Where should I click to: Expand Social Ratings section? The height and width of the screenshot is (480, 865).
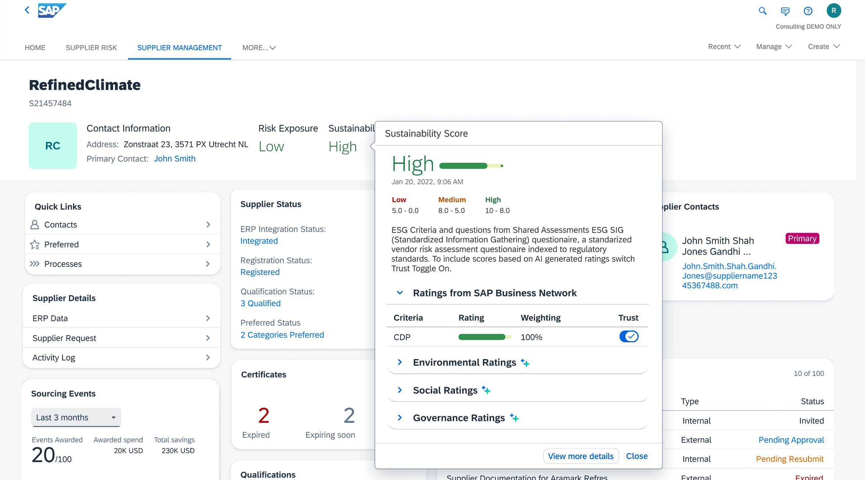click(x=400, y=390)
